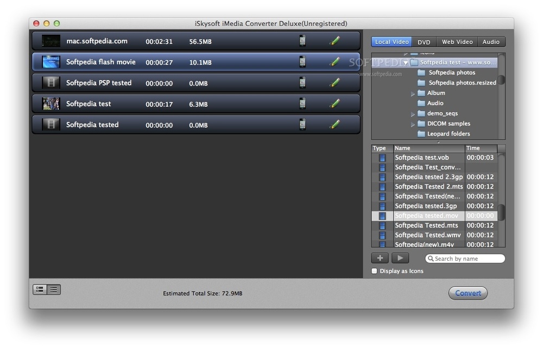This screenshot has width=543, height=349.
Task: Select file icon of Softpedia Tested.wmv
Action: pos(382,235)
